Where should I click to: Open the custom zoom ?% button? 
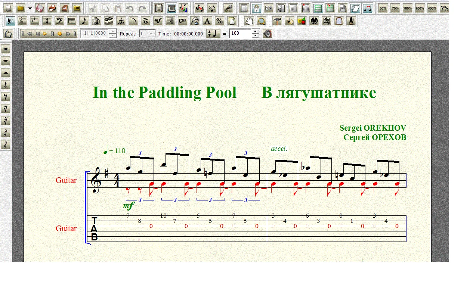coord(444,8)
